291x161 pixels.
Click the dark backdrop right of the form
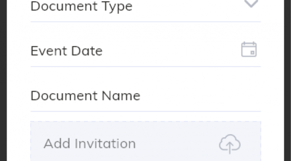(x=288, y=80)
